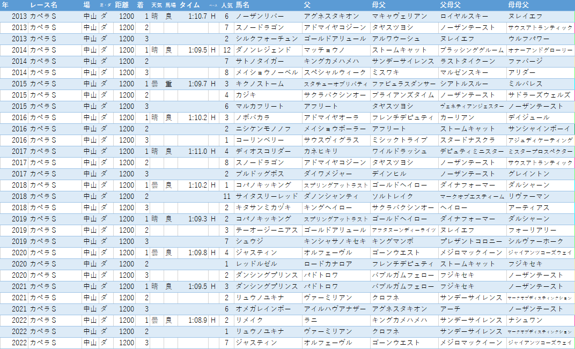The image size is (575, 349).
Task: Click sire キンシャサノキセキ
Action: tap(335, 241)
